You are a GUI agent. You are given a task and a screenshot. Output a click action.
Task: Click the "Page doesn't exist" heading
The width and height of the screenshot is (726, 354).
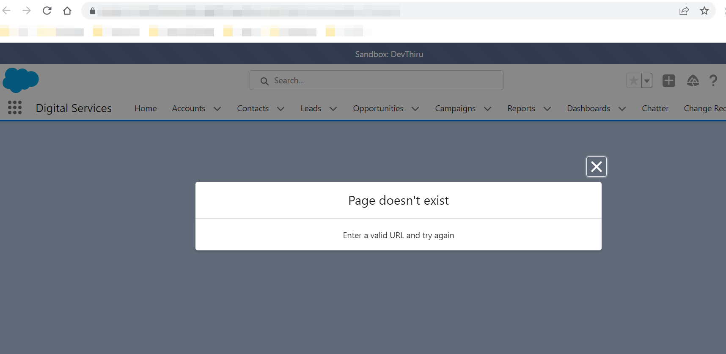pos(399,200)
